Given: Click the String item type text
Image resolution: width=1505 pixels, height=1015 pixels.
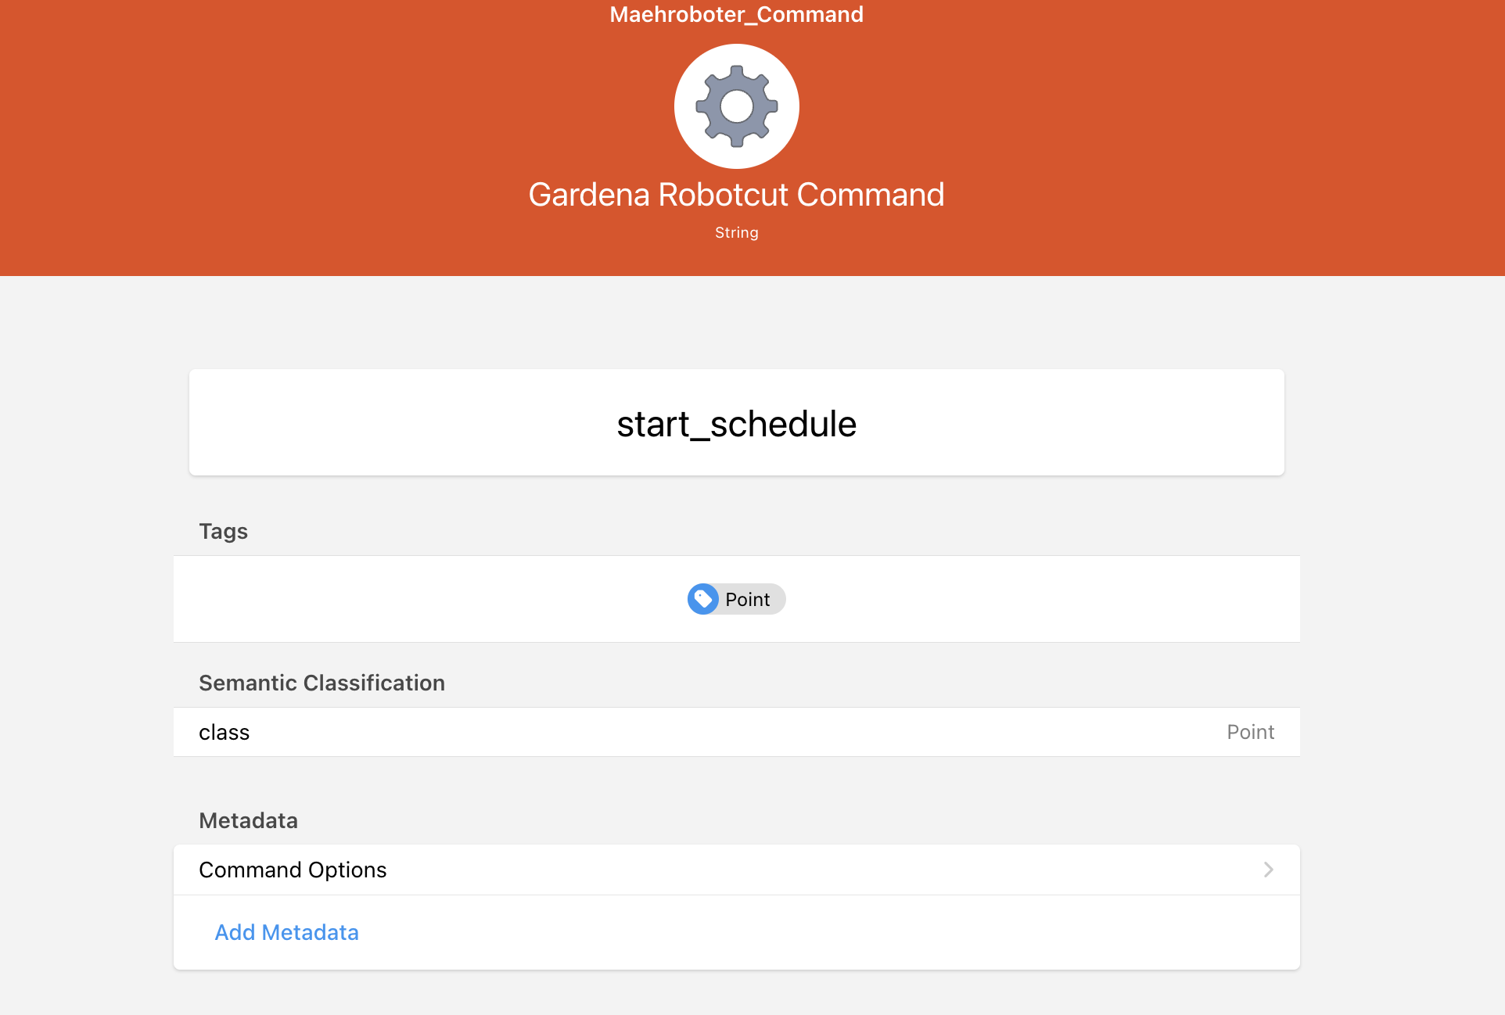Looking at the screenshot, I should (x=736, y=232).
